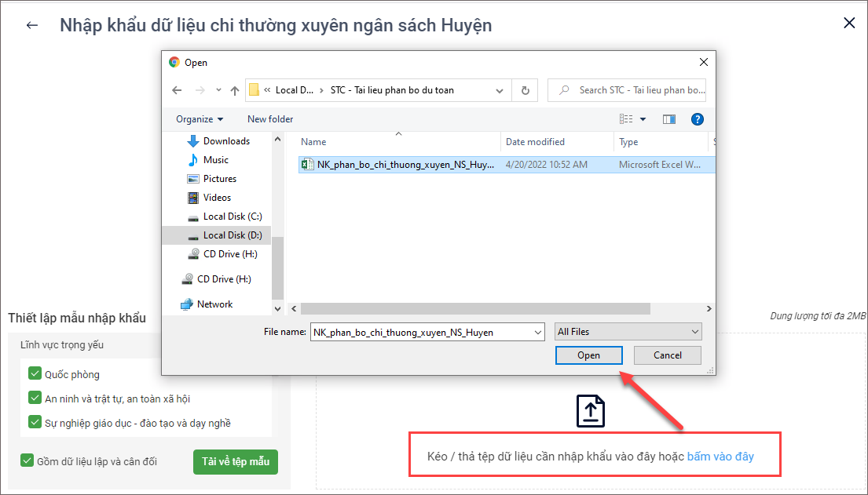868x495 pixels.
Task: Uncheck Gồm dữ liệu lập và cân đối
Action: [x=27, y=461]
